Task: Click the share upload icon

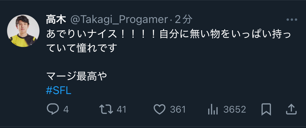Action: [x=291, y=109]
